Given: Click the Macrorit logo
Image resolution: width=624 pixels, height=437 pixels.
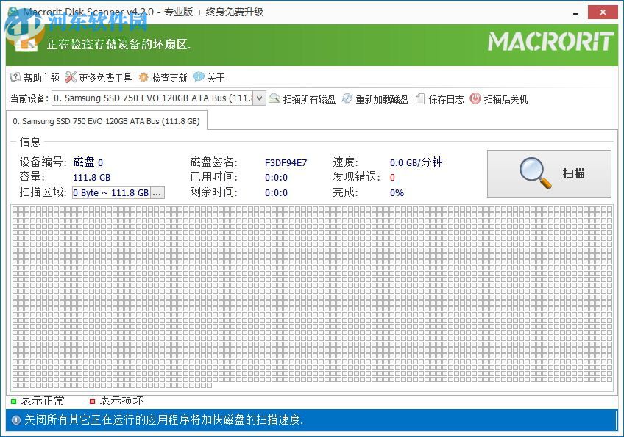Looking at the screenshot, I should pyautogui.click(x=549, y=43).
